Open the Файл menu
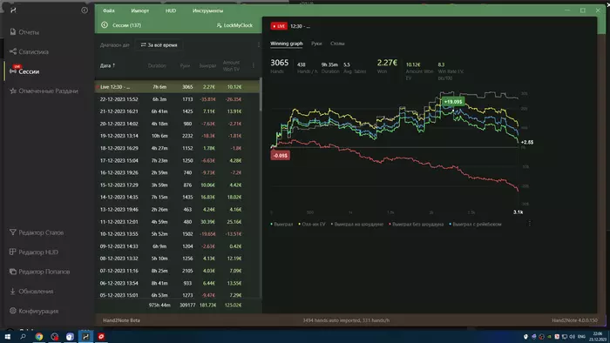The width and height of the screenshot is (610, 343). 109,10
